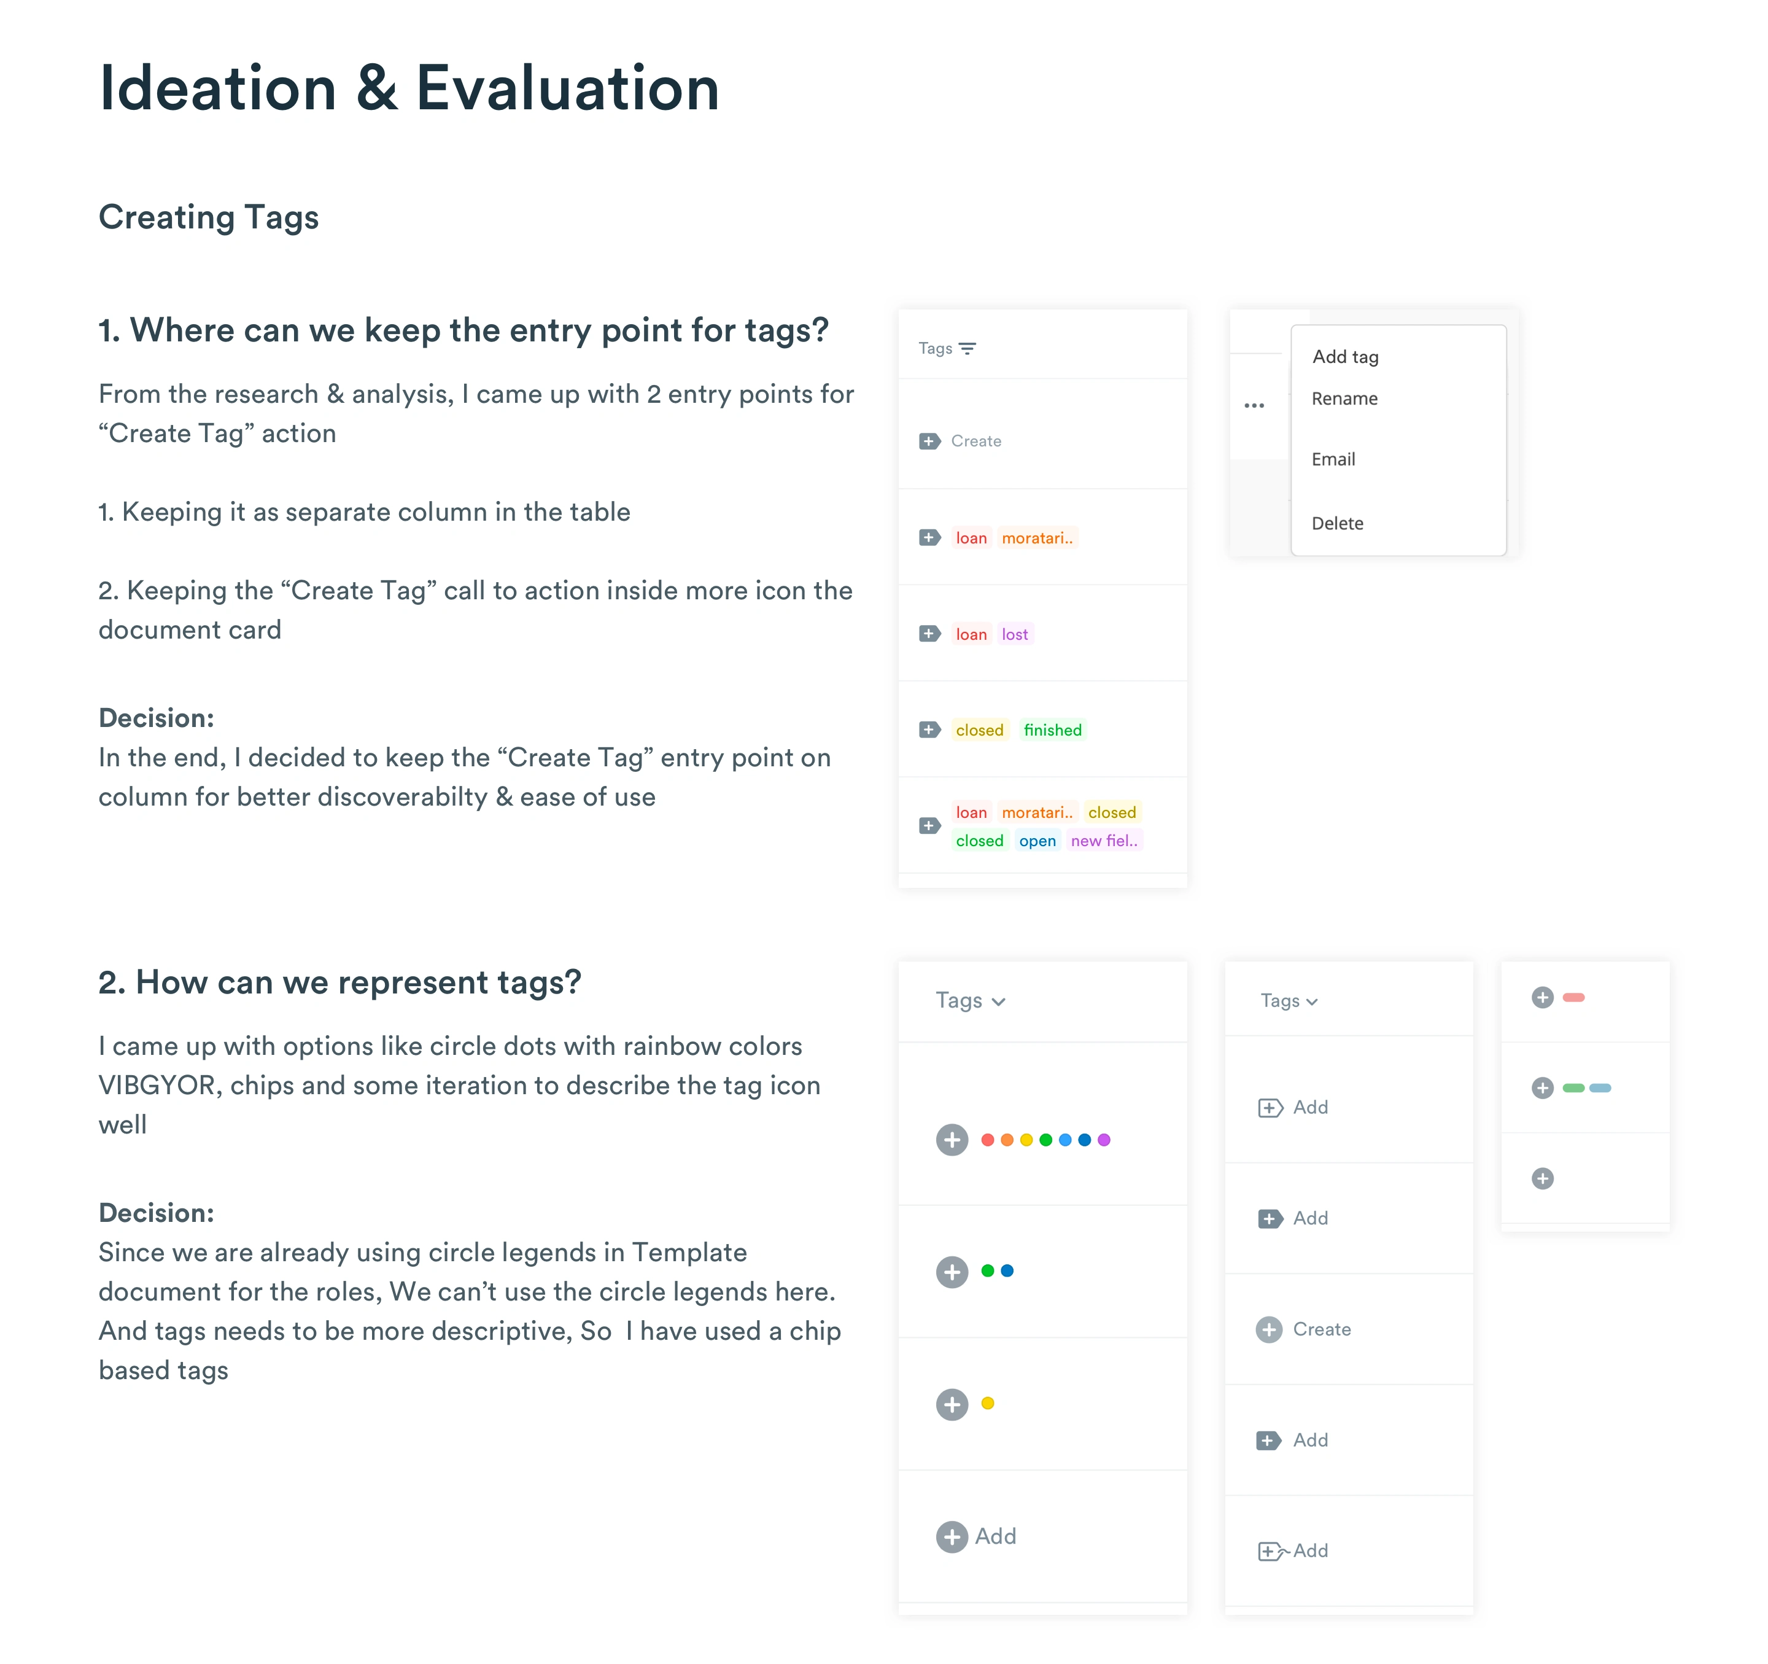Image resolution: width=1768 pixels, height=1664 pixels.
Task: Click the plus icon beside the green and blue chips
Action: coord(1543,1089)
